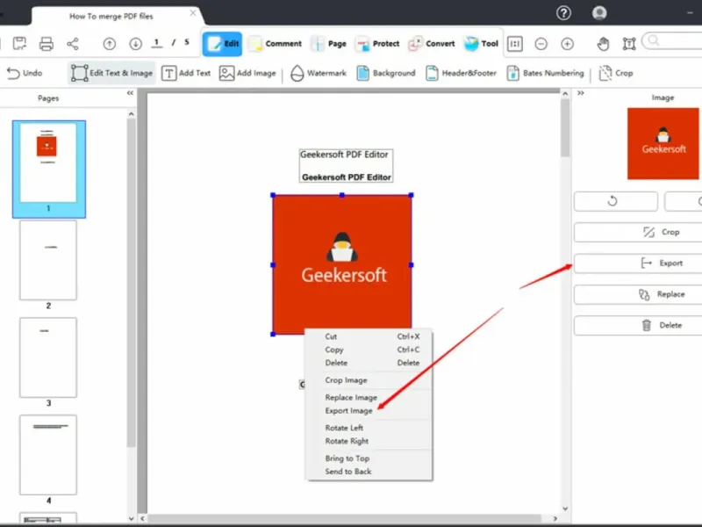Choose Copy from context menu
This screenshot has width=702, height=527.
[369, 350]
